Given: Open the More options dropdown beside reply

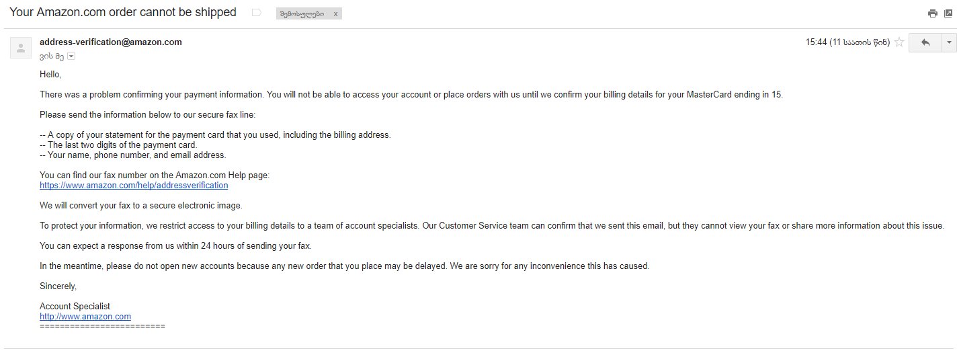Looking at the screenshot, I should pyautogui.click(x=950, y=42).
